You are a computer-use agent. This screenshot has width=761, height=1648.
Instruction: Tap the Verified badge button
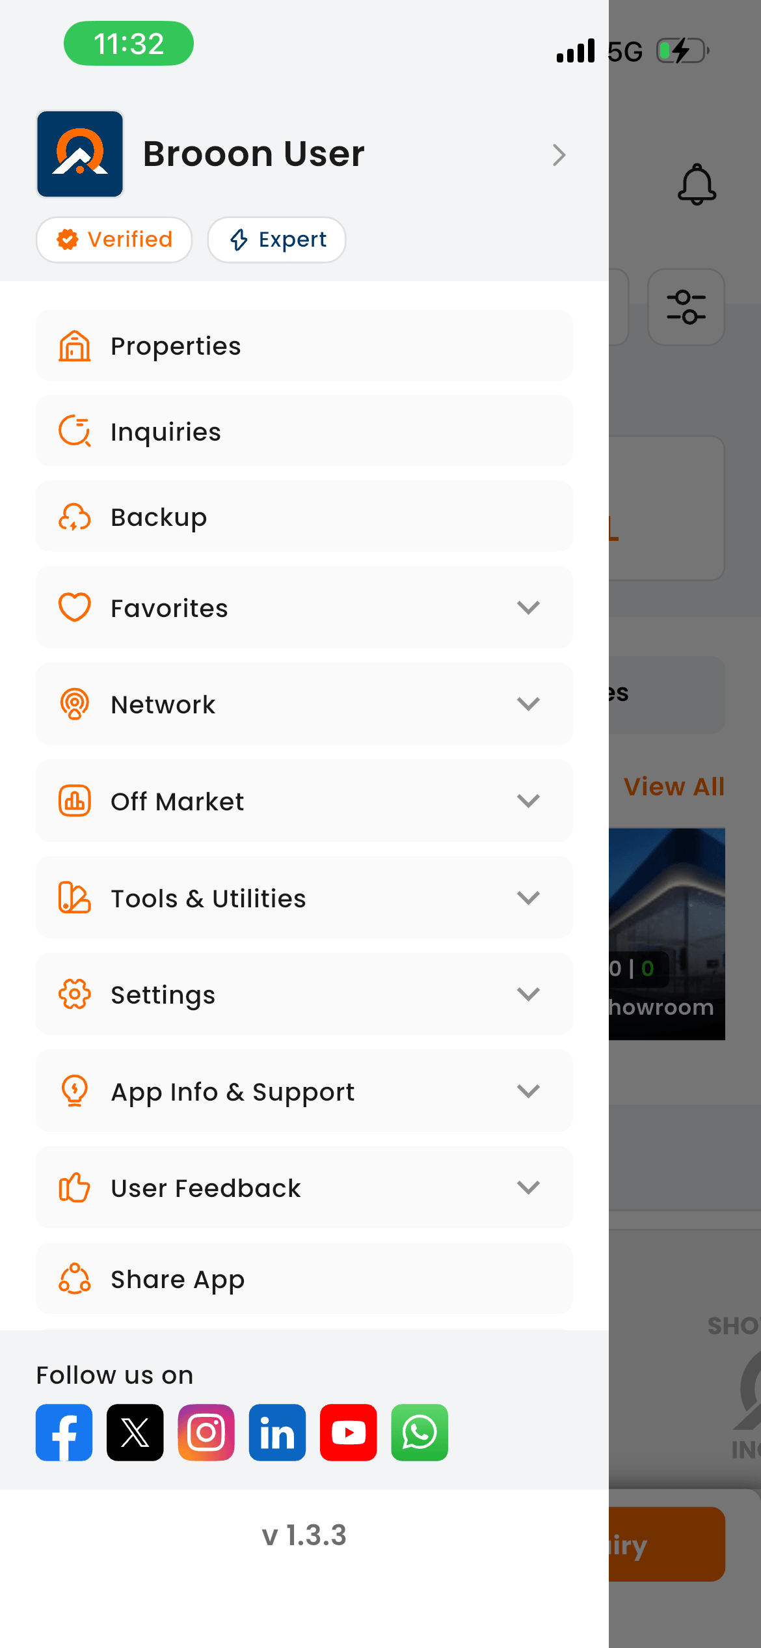point(114,240)
